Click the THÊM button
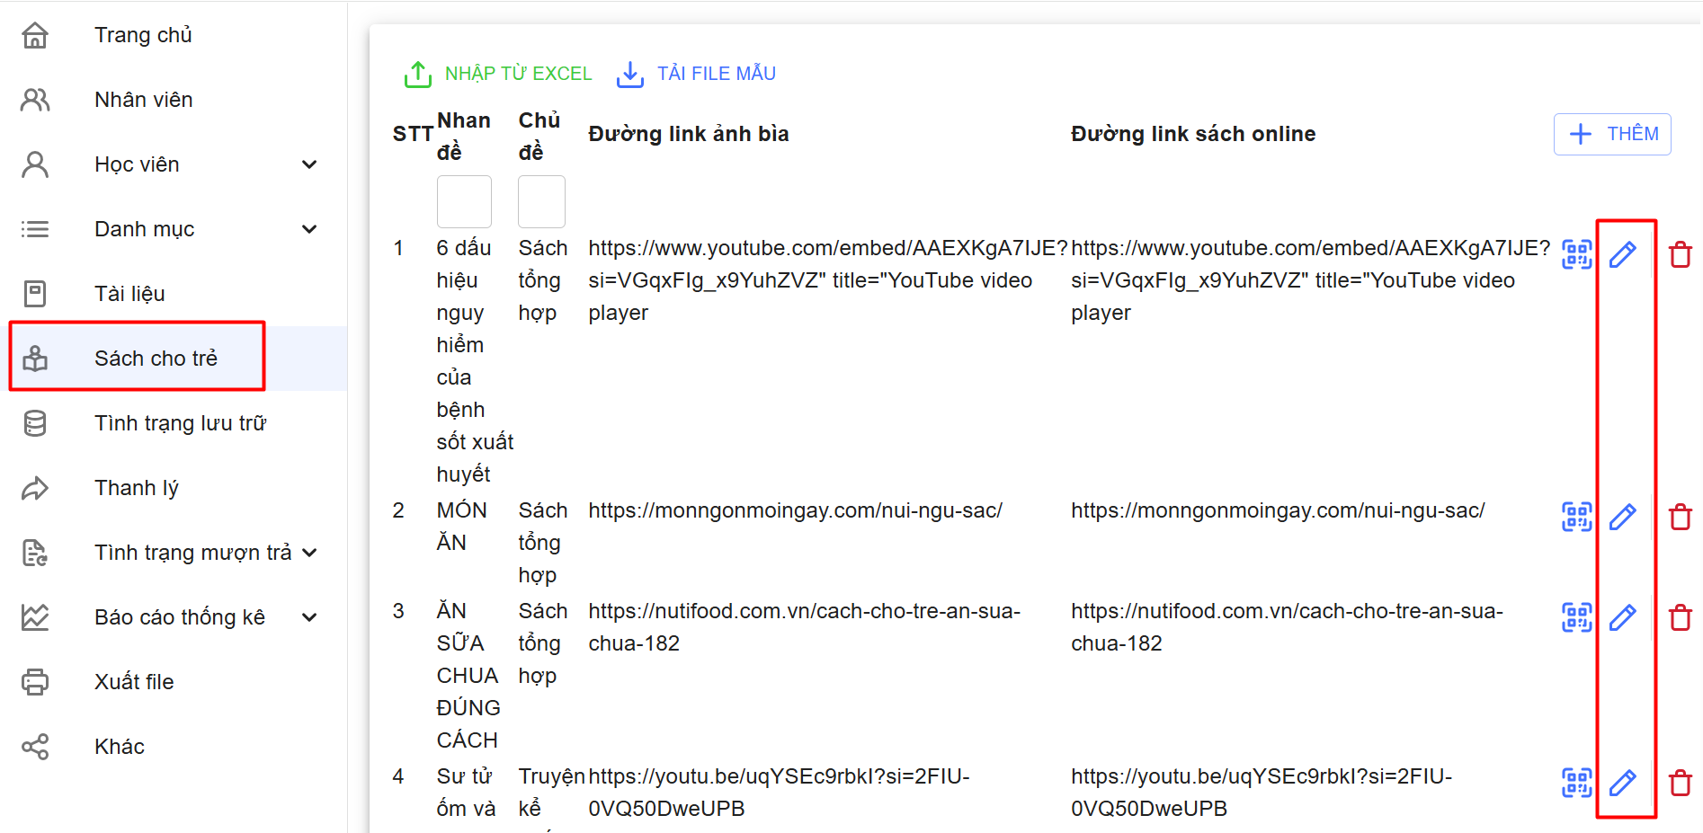 pos(1612,134)
